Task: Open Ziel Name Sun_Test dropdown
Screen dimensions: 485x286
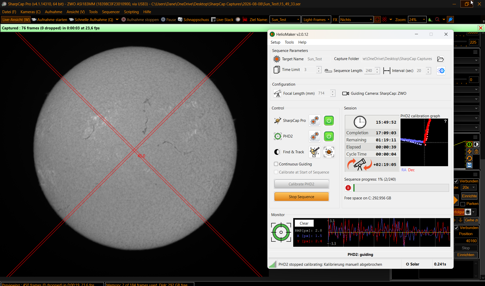Action: (x=285, y=20)
